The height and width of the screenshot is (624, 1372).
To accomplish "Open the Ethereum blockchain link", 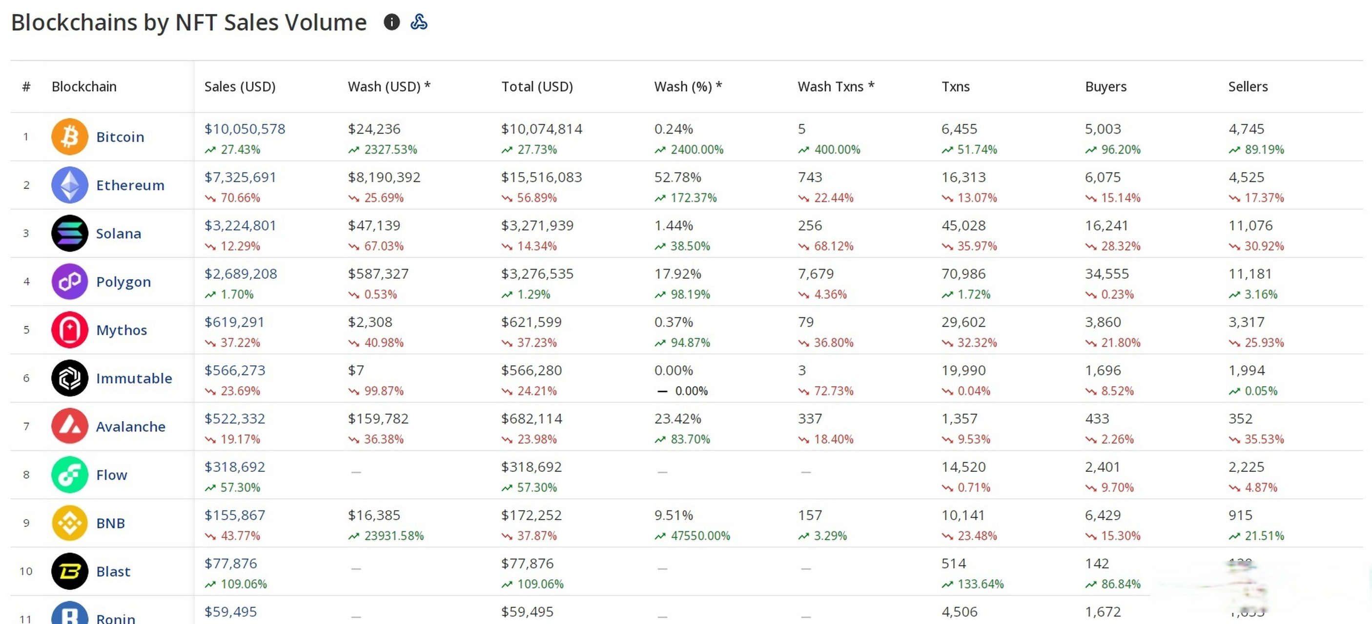I will (x=130, y=185).
